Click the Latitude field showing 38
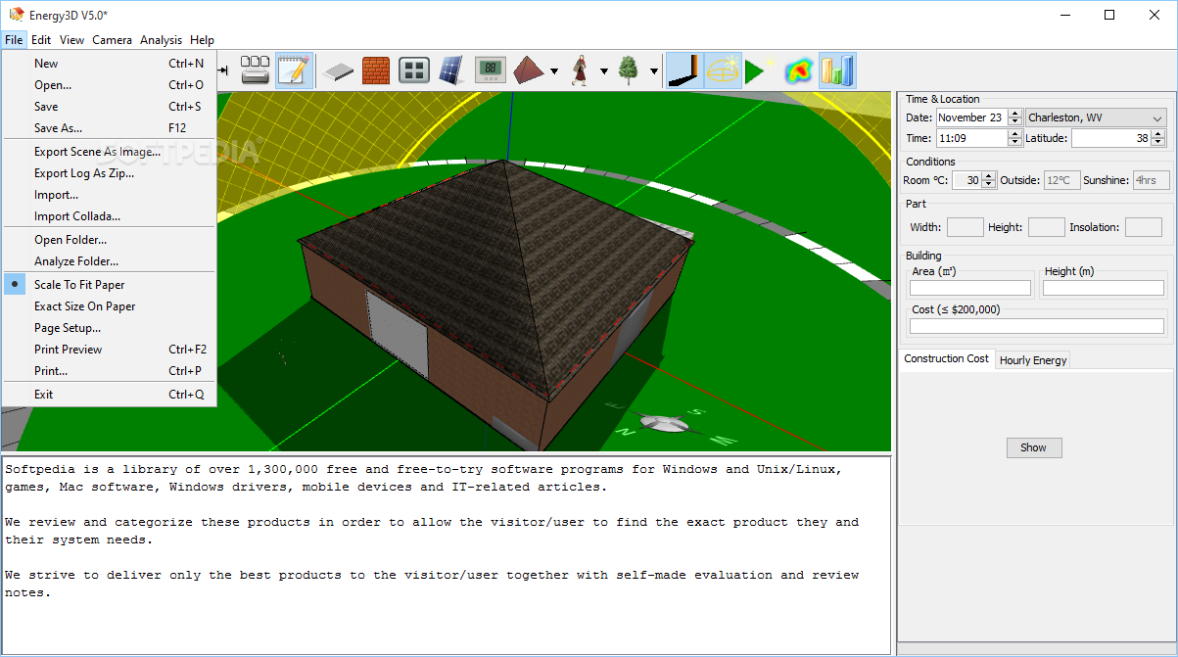The image size is (1178, 657). [x=1111, y=138]
